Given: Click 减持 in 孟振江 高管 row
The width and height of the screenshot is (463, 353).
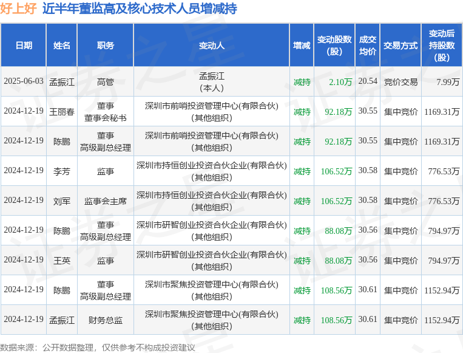Looking at the screenshot, I should [302, 82].
